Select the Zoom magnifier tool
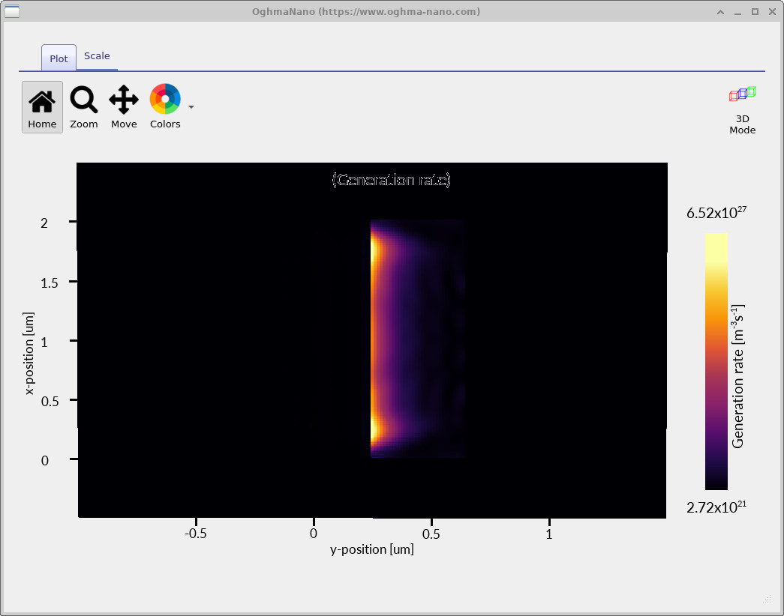The image size is (784, 616). (83, 107)
